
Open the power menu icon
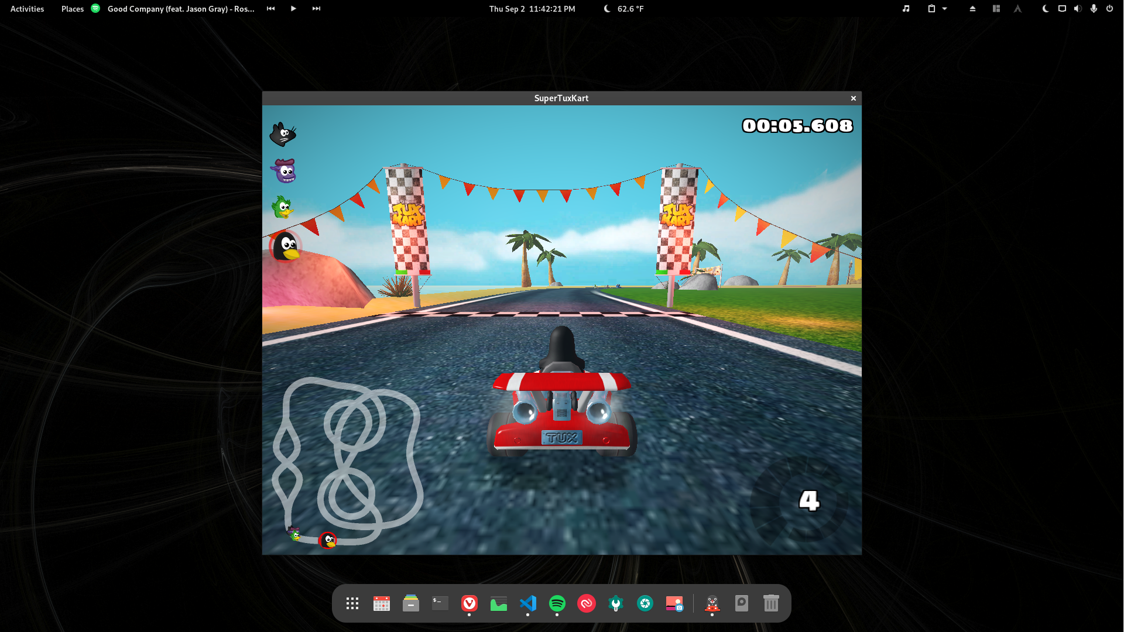point(1109,9)
